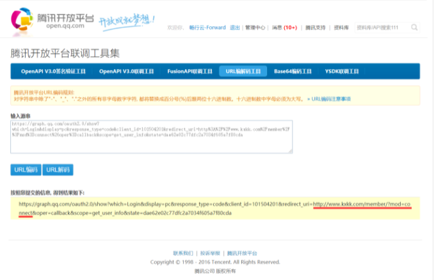Go to 腾讯支持 in header
434x280 pixels.
pos(315,27)
